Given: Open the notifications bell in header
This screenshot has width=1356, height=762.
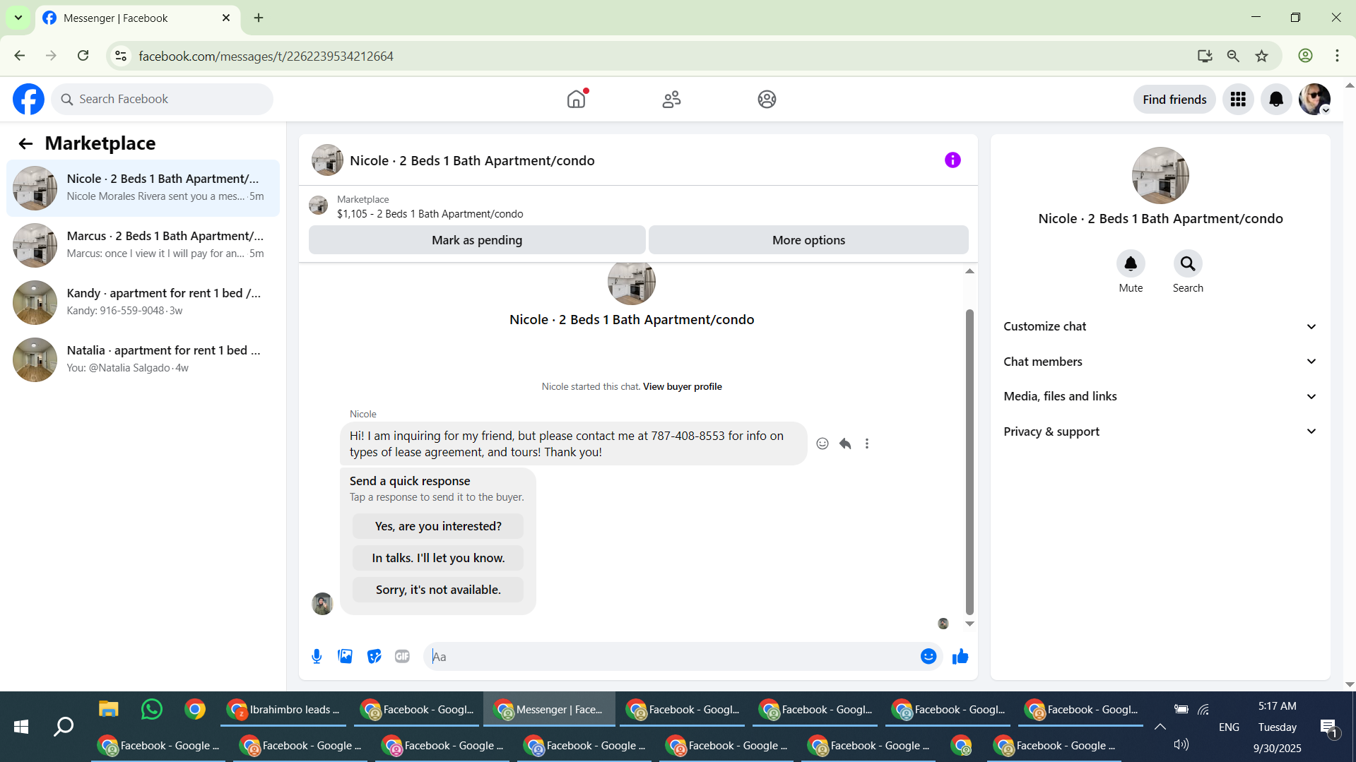Looking at the screenshot, I should [1276, 99].
